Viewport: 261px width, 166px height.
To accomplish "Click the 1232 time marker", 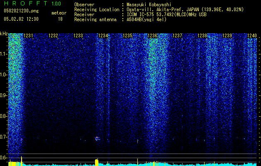I will pos(53,36).
